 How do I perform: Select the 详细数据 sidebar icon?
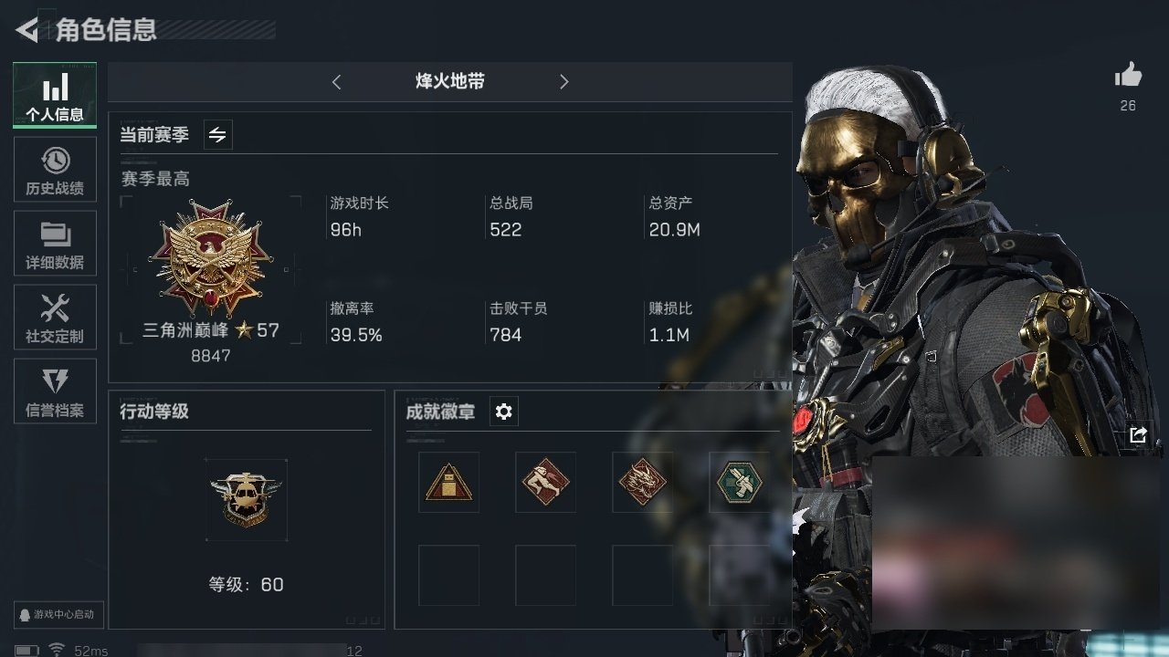[55, 244]
